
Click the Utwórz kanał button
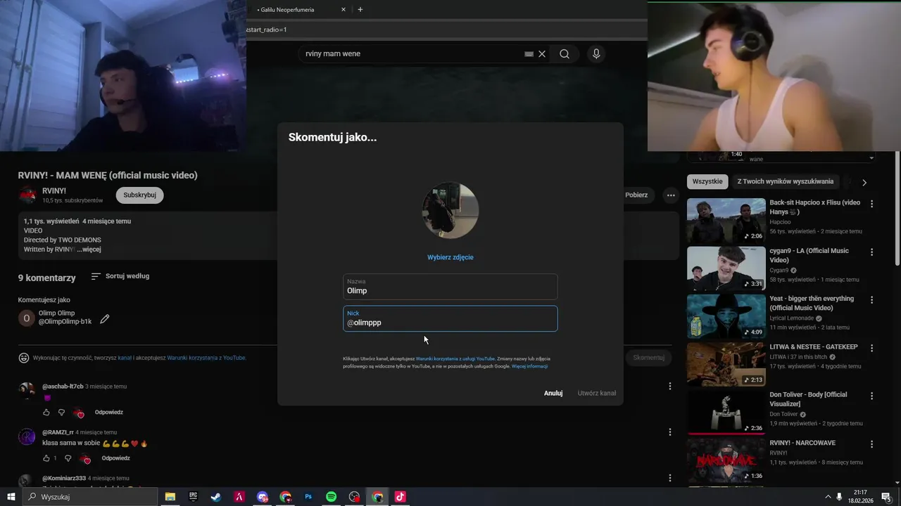pyautogui.click(x=597, y=394)
